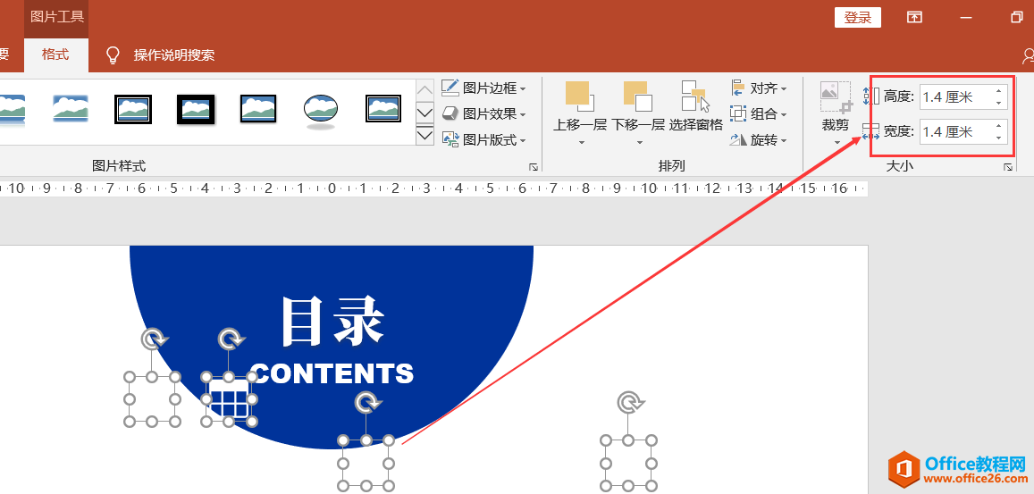Image resolution: width=1034 pixels, height=494 pixels.
Task: Click the horizontal ruler
Action: (x=433, y=188)
